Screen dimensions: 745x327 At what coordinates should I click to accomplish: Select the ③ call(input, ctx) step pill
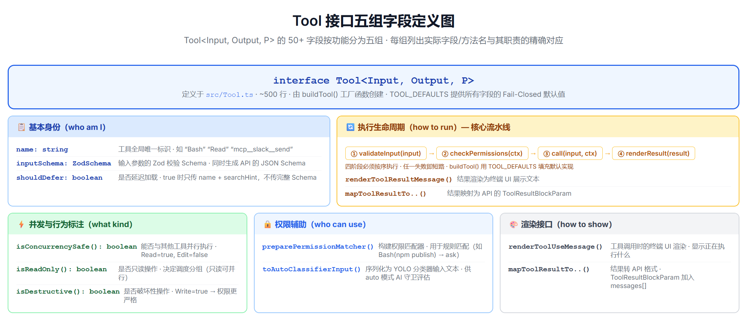click(x=570, y=154)
